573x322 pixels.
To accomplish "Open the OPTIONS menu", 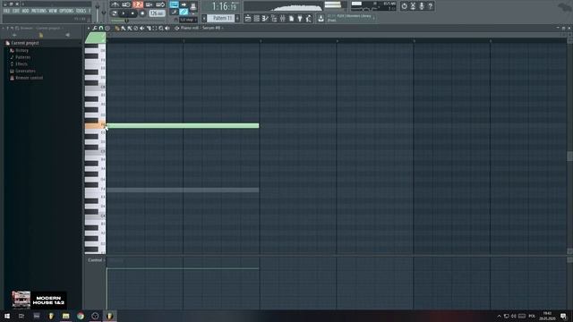I will [66, 11].
